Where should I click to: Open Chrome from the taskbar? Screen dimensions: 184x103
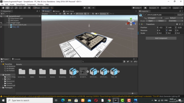[109, 100]
